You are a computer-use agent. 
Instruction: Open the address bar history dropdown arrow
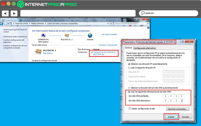pyautogui.click(x=108, y=23)
